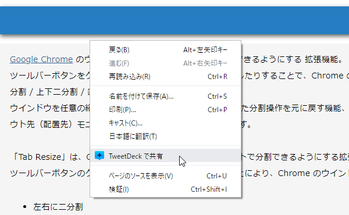Select 検証(I) to inspect the page
Image resolution: width=349 pixels, height=215 pixels.
pyautogui.click(x=166, y=189)
